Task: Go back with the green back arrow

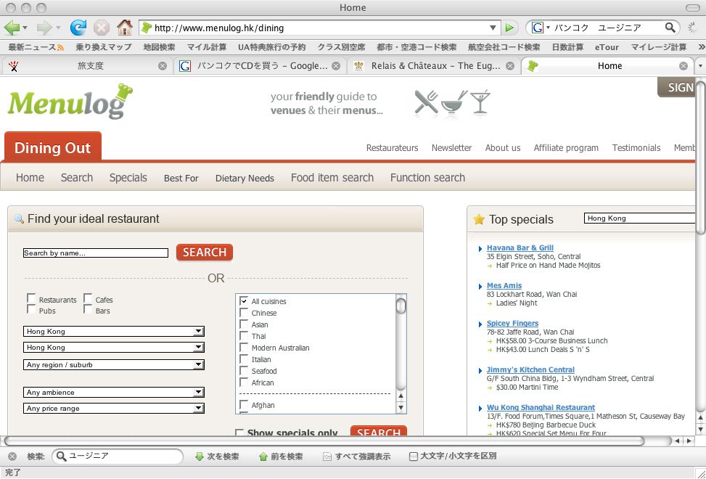Action: [12, 28]
